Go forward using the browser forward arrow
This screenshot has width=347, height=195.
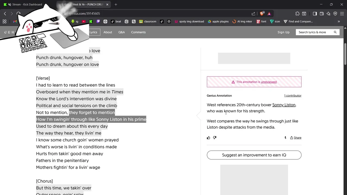pyautogui.click(x=12, y=14)
